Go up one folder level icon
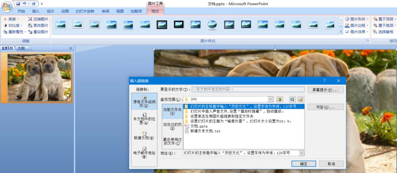The width and height of the screenshot is (397, 173). click(x=279, y=99)
